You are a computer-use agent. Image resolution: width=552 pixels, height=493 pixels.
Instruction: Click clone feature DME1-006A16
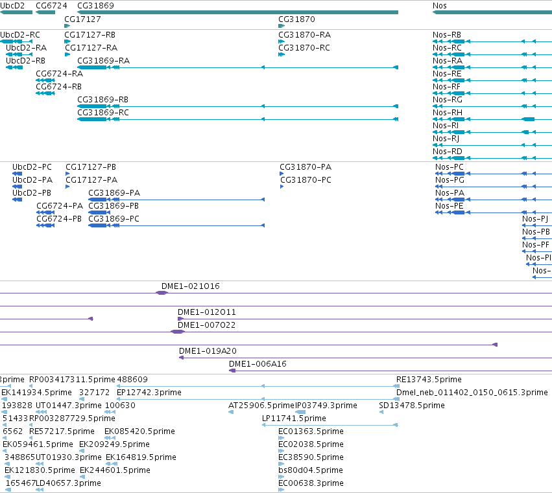258,364
